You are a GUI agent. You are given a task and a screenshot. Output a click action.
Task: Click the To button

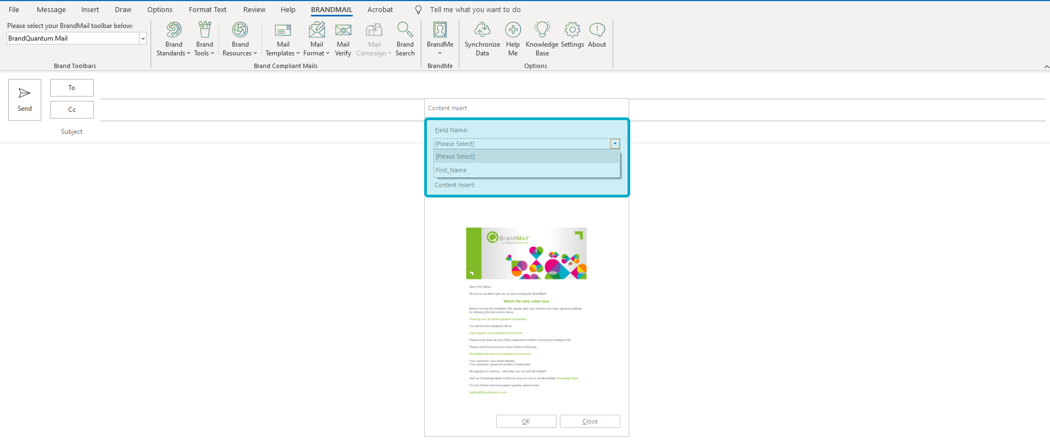pyautogui.click(x=72, y=88)
